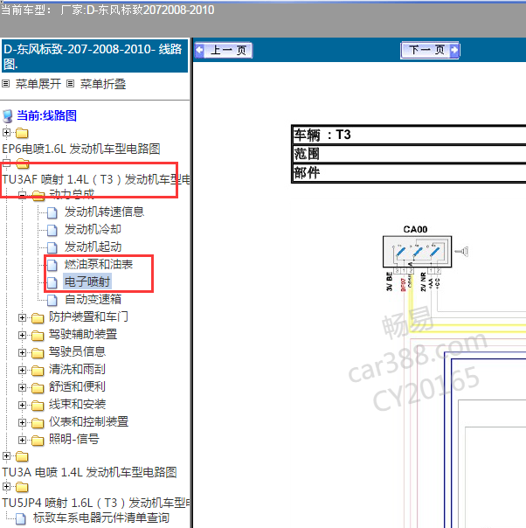Expand the 清洗和雨刮 folder
The height and width of the screenshot is (528, 526).
pos(22,370)
